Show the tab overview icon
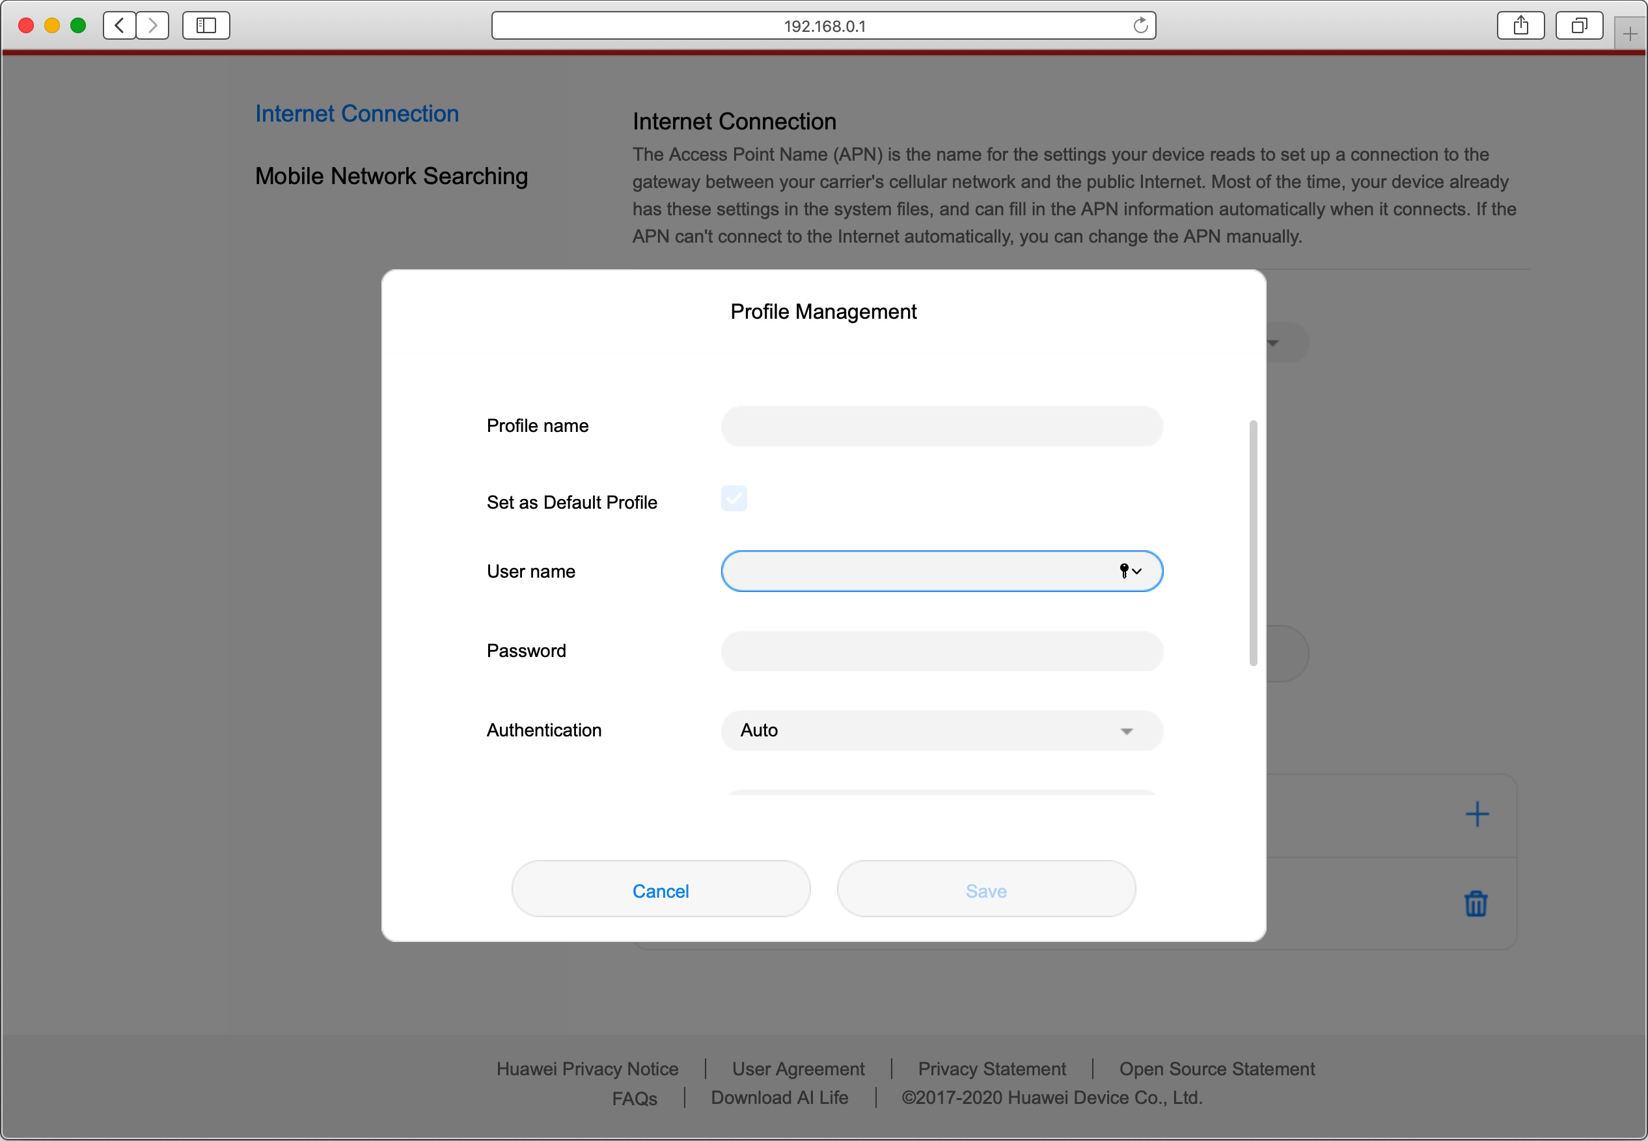The image size is (1648, 1141). pyautogui.click(x=1578, y=26)
